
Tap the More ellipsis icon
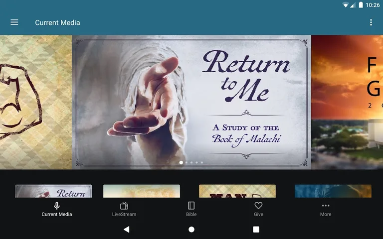[x=326, y=206]
